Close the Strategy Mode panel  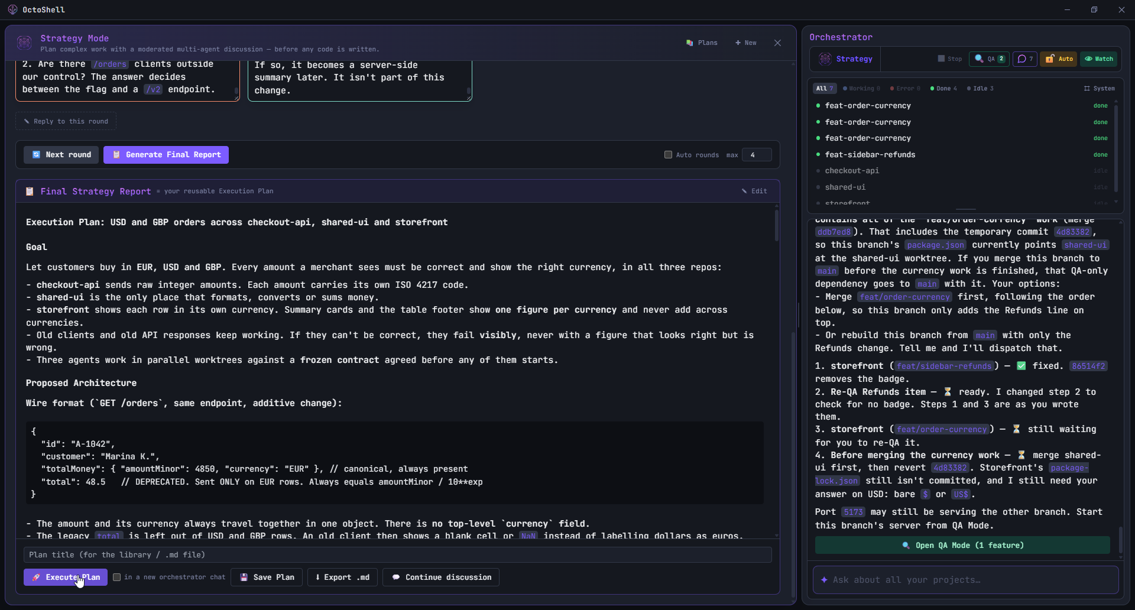click(x=778, y=43)
